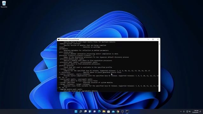
Task: Open the round dark app icon next to Chrome
Action: pos(123,111)
